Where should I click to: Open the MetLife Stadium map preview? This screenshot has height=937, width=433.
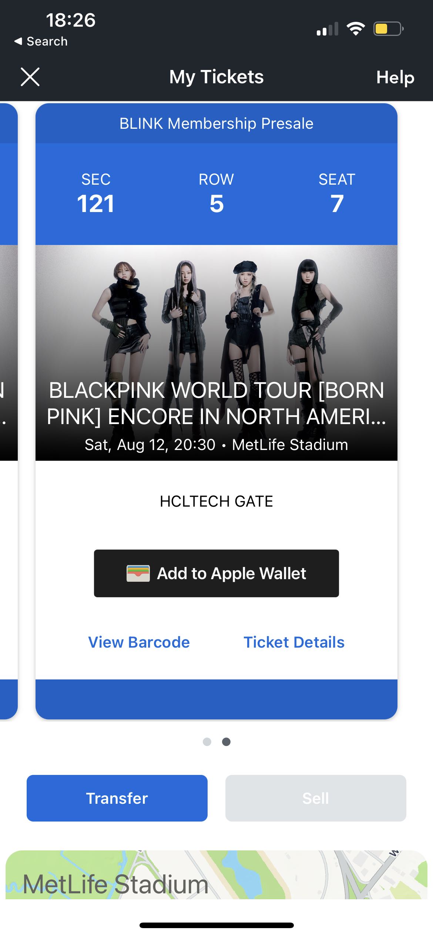[216, 875]
